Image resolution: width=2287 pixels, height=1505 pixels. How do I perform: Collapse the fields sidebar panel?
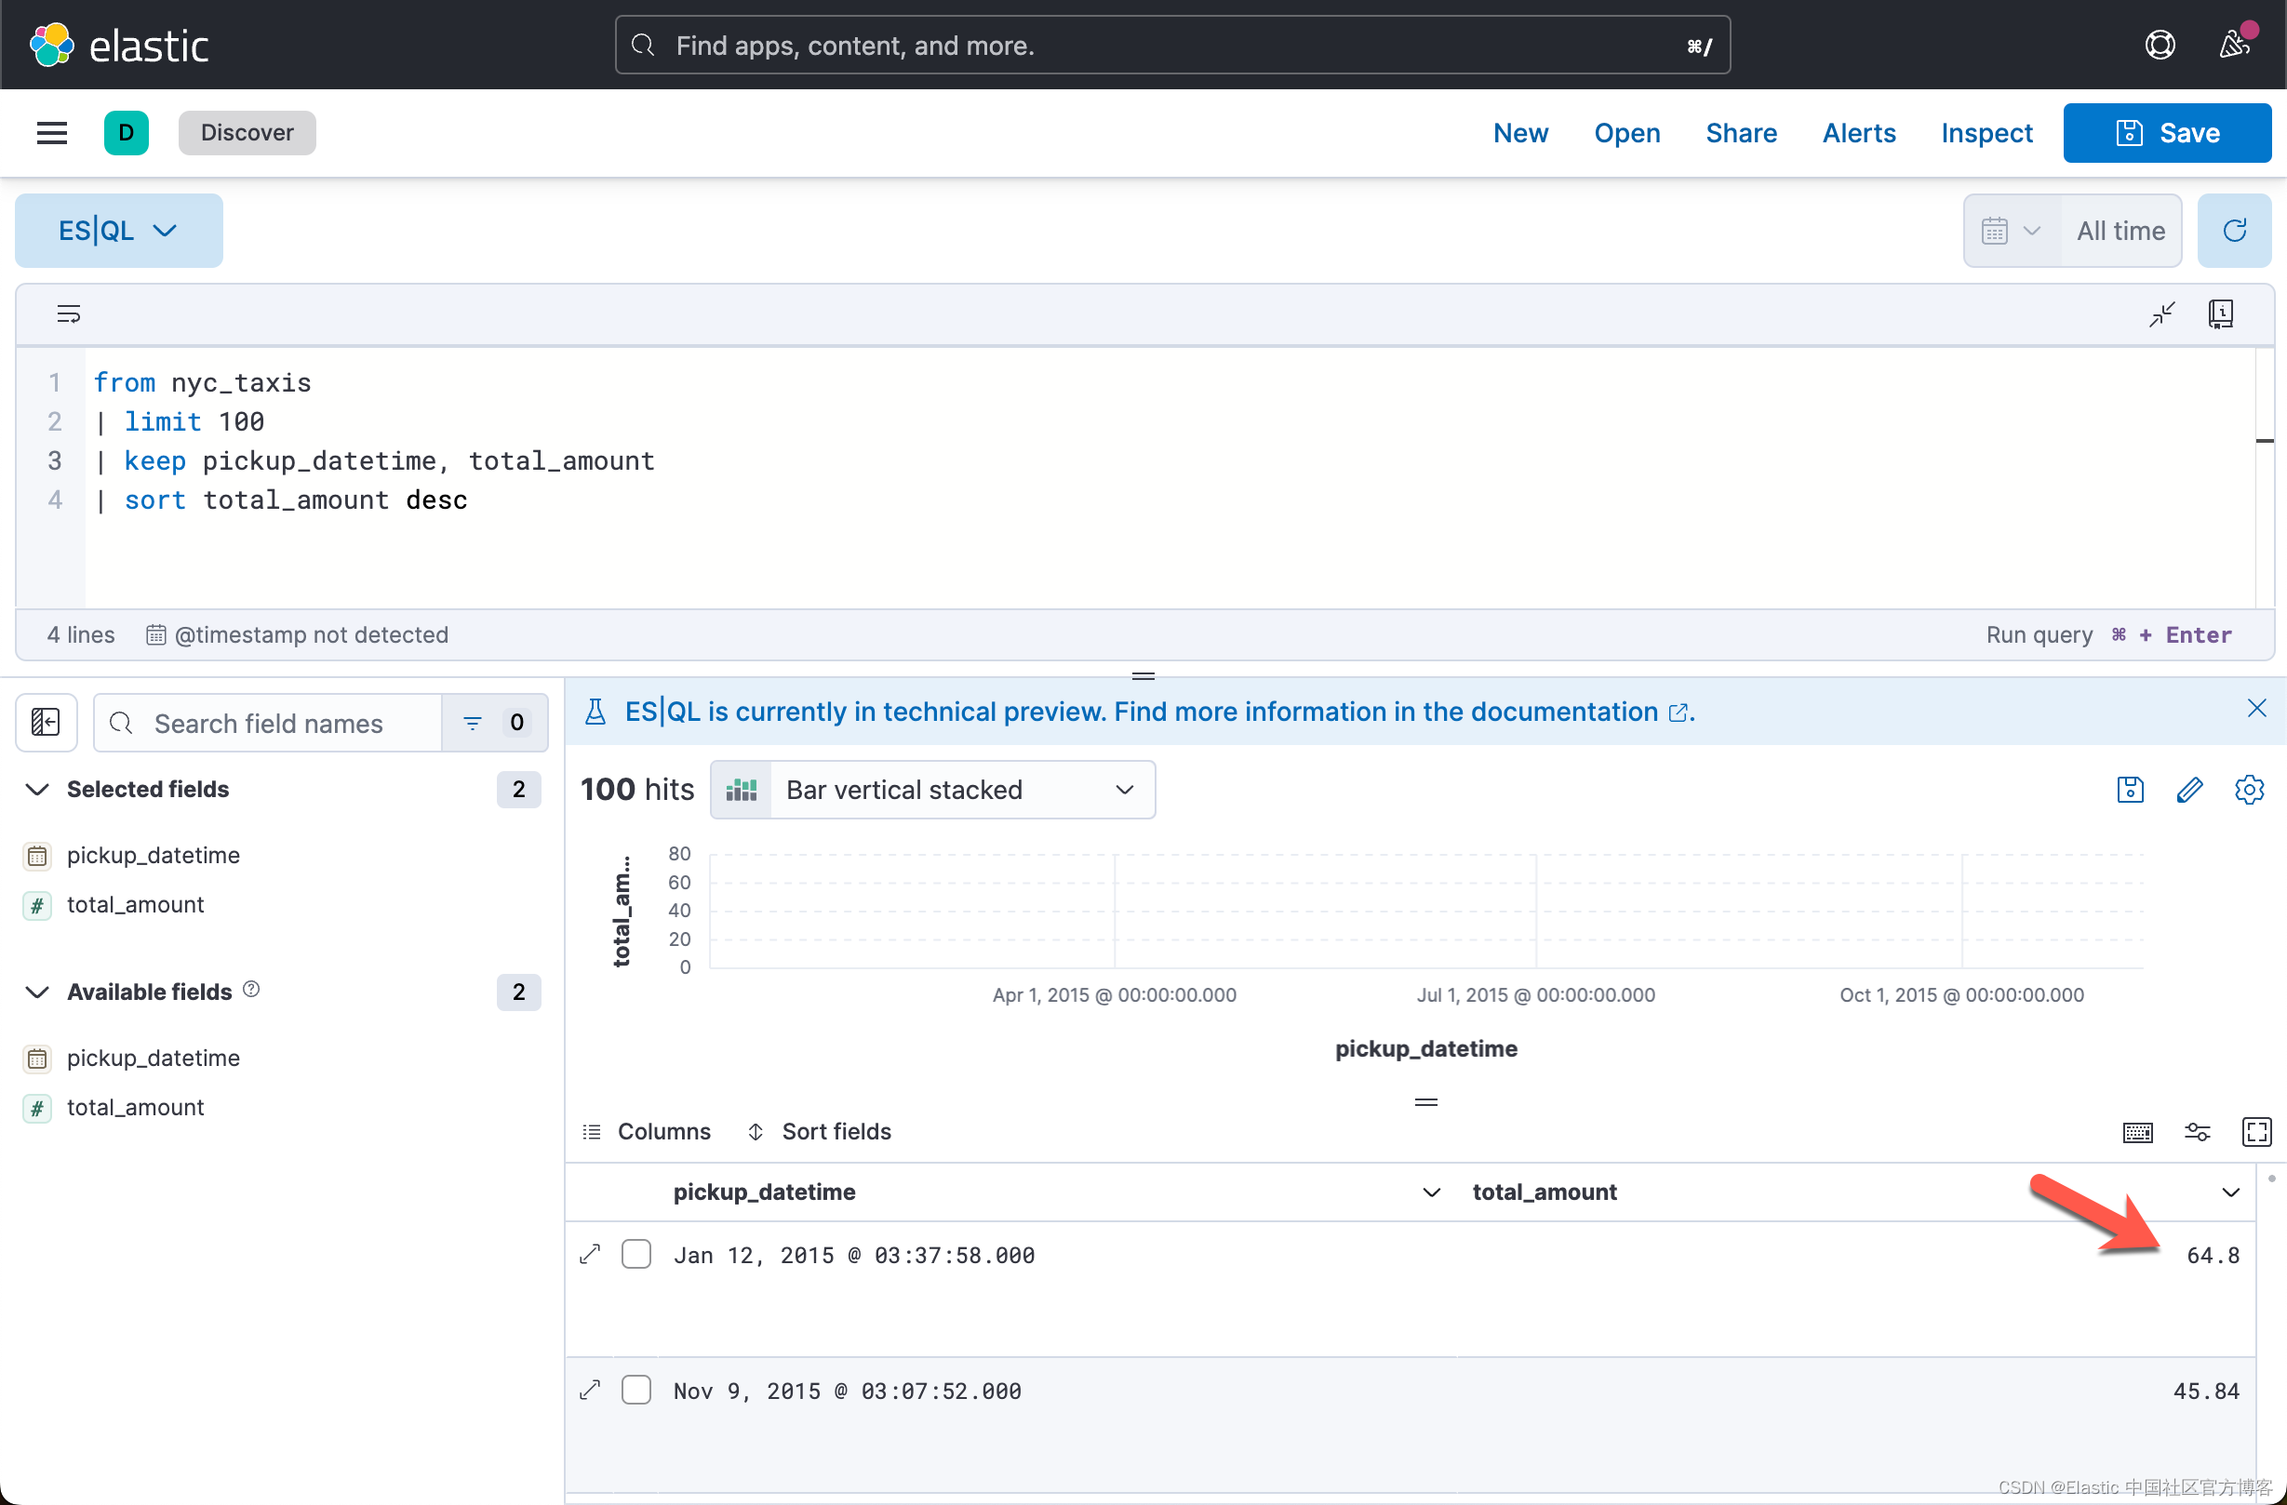click(46, 722)
